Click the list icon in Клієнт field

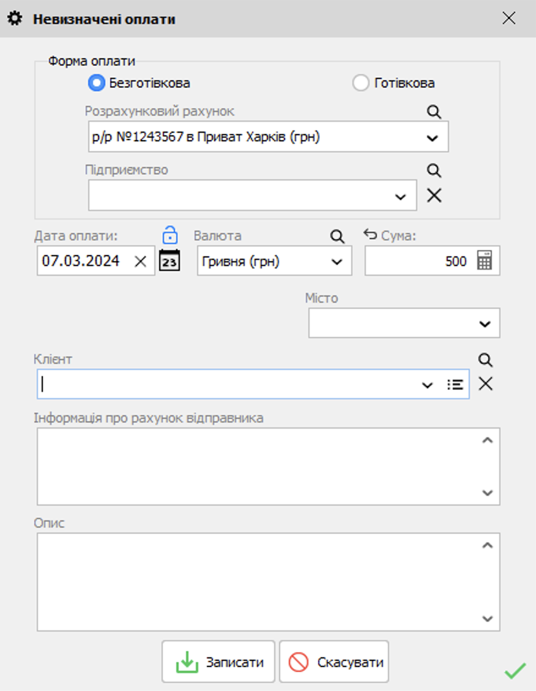455,385
